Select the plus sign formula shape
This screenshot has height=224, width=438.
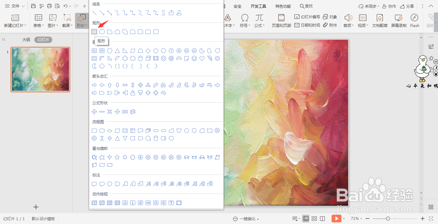click(x=94, y=112)
